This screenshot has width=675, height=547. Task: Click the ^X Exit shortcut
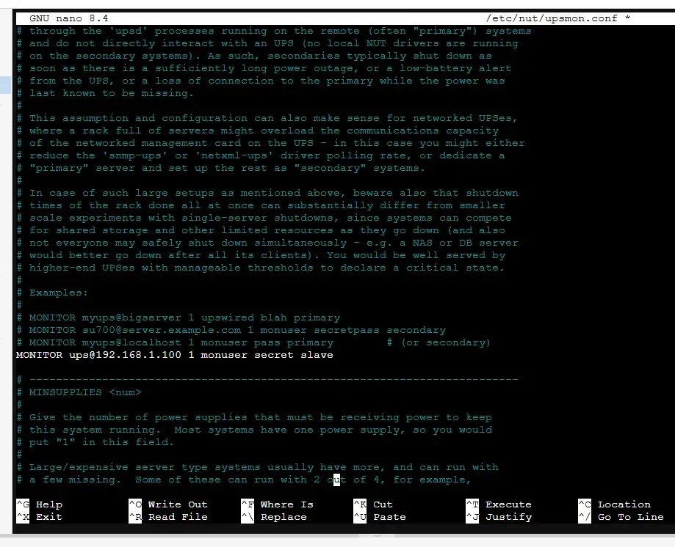coord(40,517)
